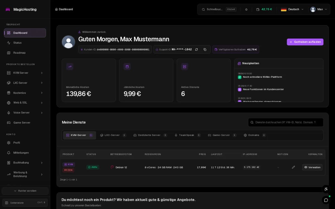
Task: Switch to the Domains tab
Action: pyautogui.click(x=255, y=135)
